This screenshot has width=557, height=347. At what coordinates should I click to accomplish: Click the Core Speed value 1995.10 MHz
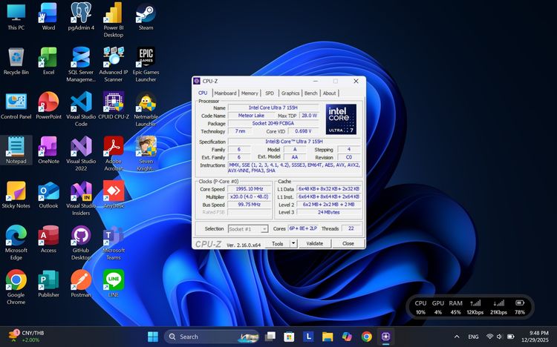pos(250,189)
